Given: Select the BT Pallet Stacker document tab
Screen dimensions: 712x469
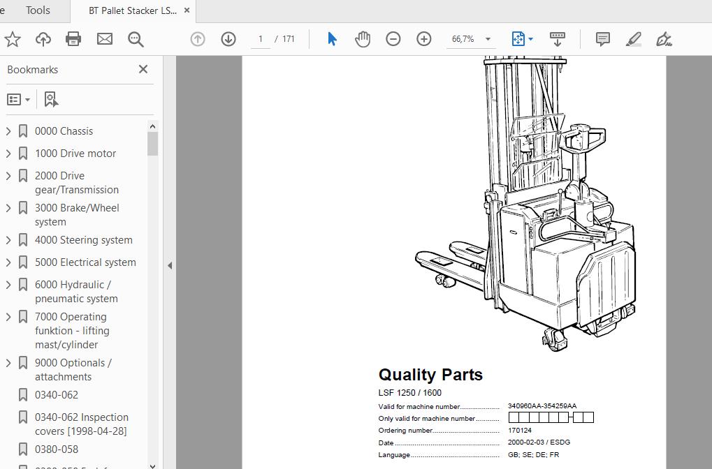Looking at the screenshot, I should (x=133, y=10).
